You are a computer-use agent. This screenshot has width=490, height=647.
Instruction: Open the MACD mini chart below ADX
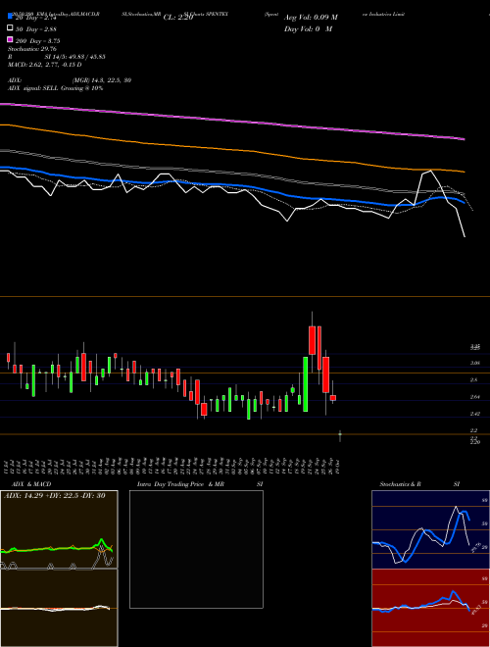coord(59,608)
